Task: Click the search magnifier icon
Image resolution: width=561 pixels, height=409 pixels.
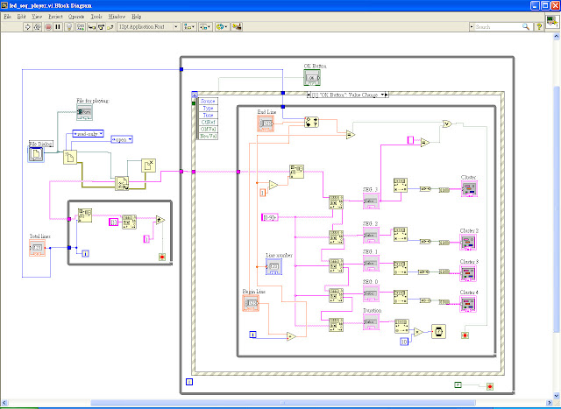Action: (526, 27)
